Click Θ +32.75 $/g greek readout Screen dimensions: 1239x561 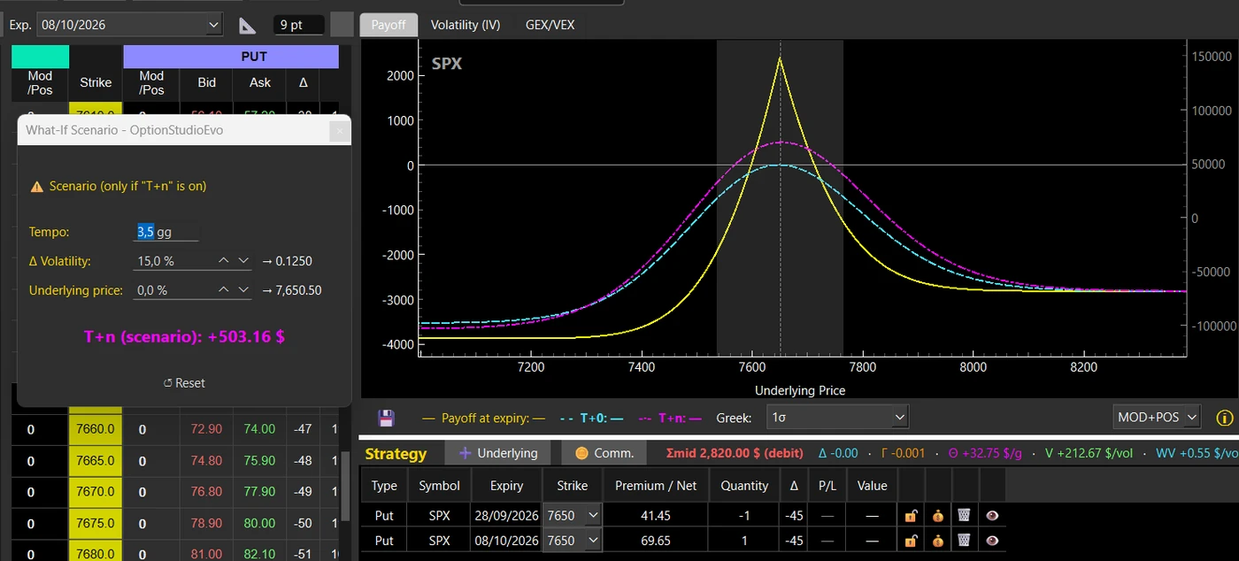pos(985,453)
